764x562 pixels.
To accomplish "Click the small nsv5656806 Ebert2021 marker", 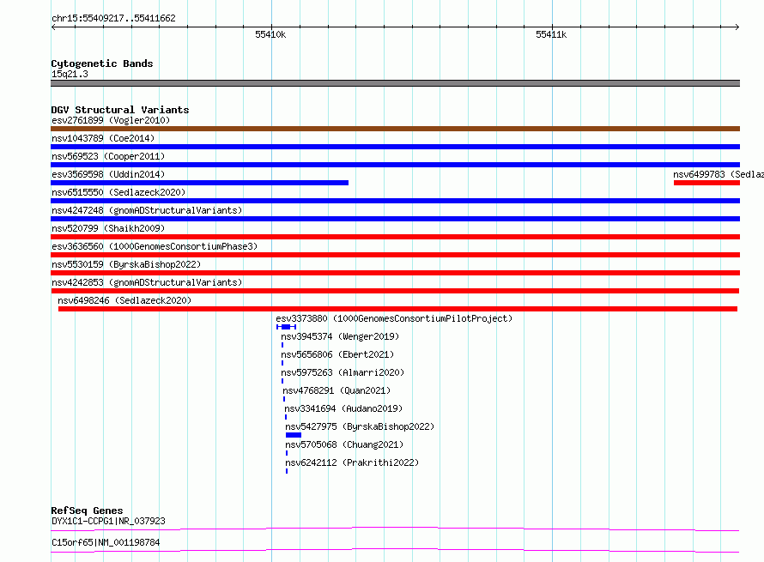I will pyautogui.click(x=282, y=363).
